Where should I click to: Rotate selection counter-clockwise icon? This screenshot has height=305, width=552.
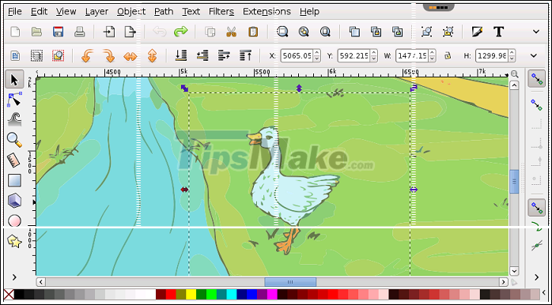click(87, 55)
